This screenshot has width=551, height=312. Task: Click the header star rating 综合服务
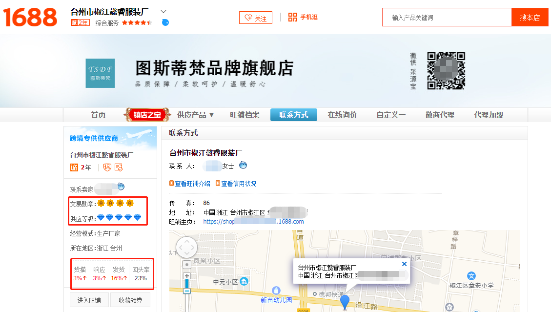[x=137, y=23]
